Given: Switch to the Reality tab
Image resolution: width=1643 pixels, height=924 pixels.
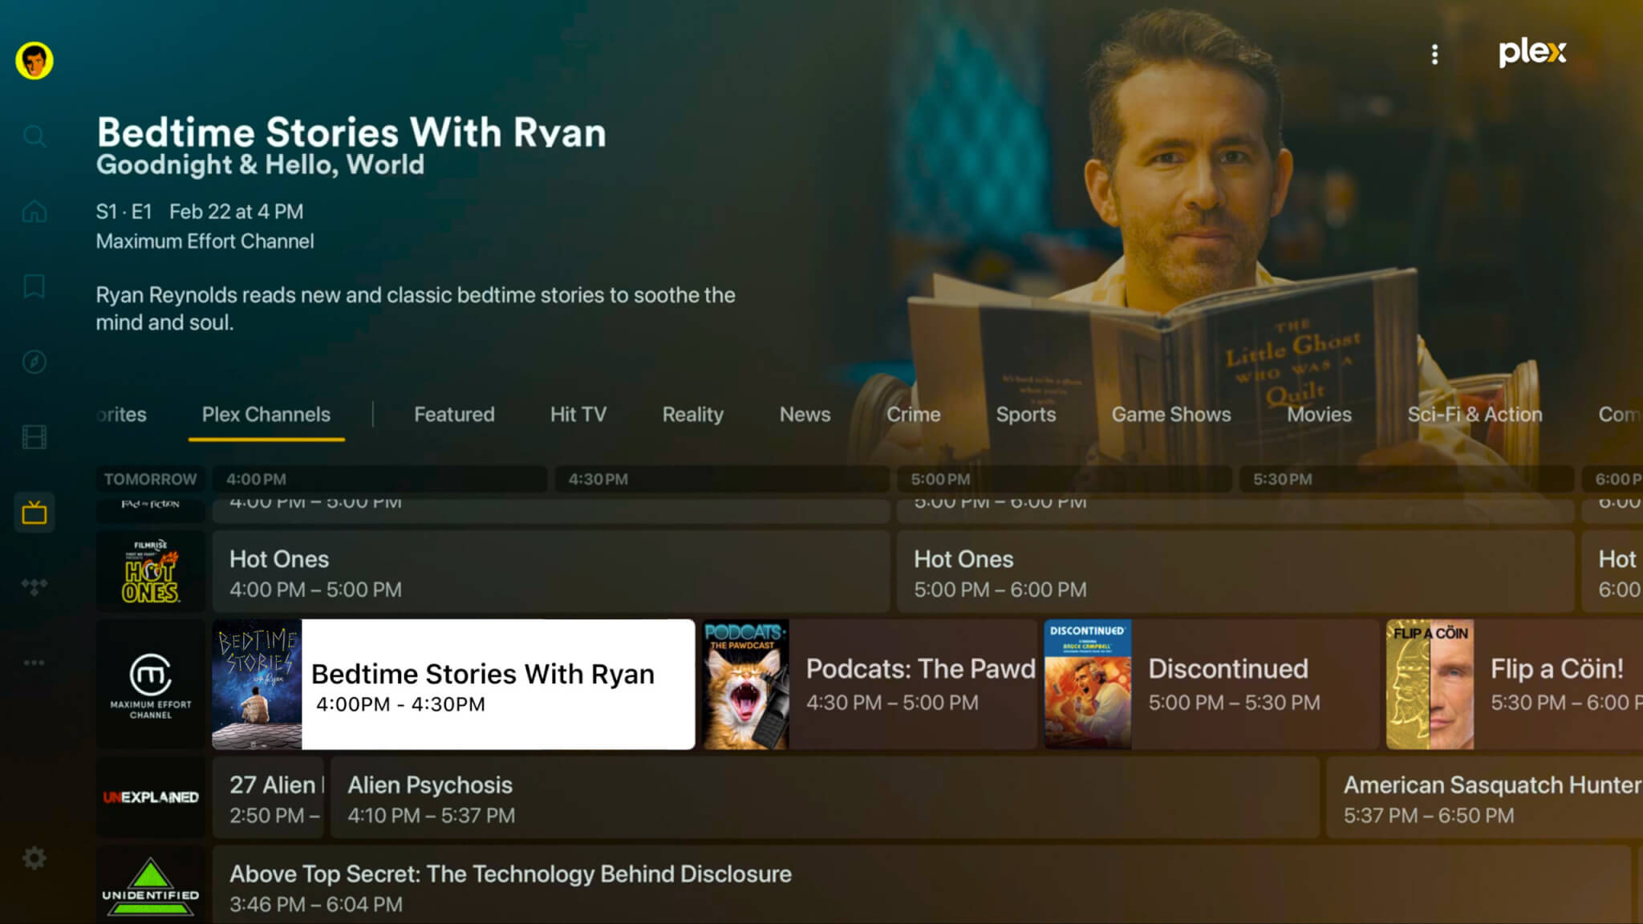Looking at the screenshot, I should 693,415.
